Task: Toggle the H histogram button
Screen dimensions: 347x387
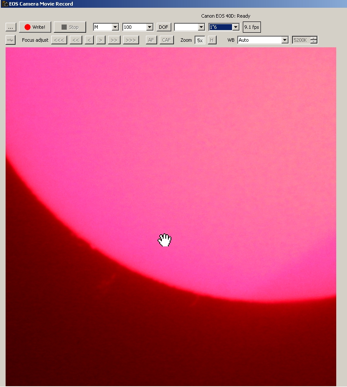Action: click(212, 40)
